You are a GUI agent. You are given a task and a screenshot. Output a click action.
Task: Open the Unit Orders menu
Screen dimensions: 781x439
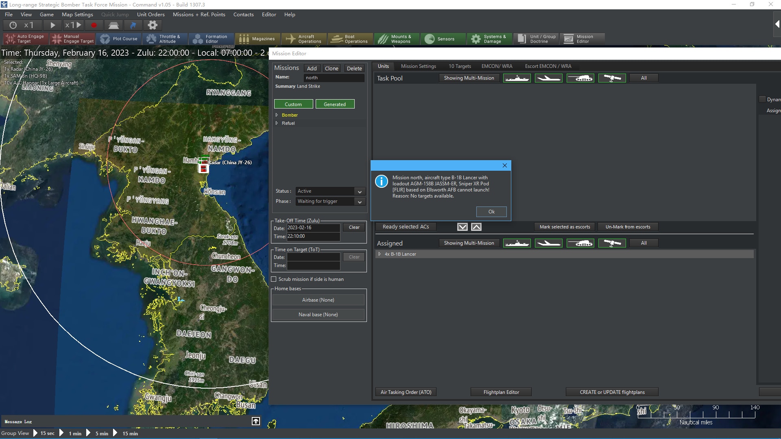(151, 14)
